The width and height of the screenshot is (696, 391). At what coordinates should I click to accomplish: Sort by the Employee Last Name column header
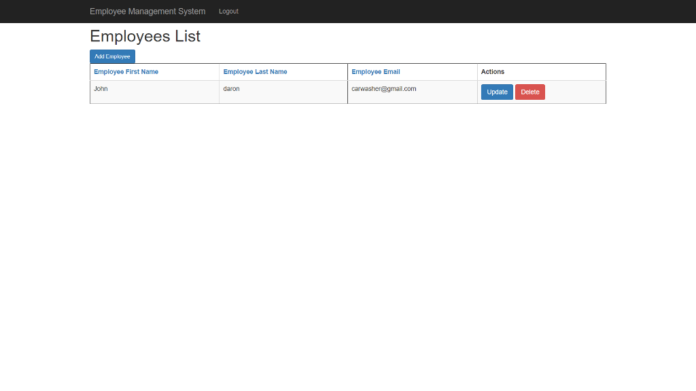pos(255,71)
